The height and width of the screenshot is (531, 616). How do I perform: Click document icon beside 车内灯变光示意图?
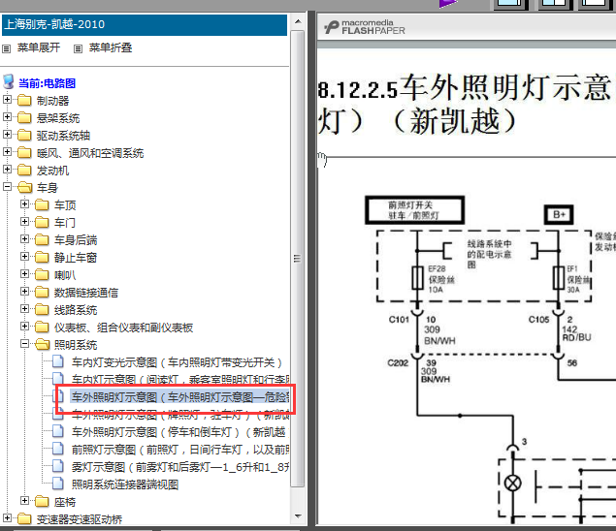coord(58,361)
